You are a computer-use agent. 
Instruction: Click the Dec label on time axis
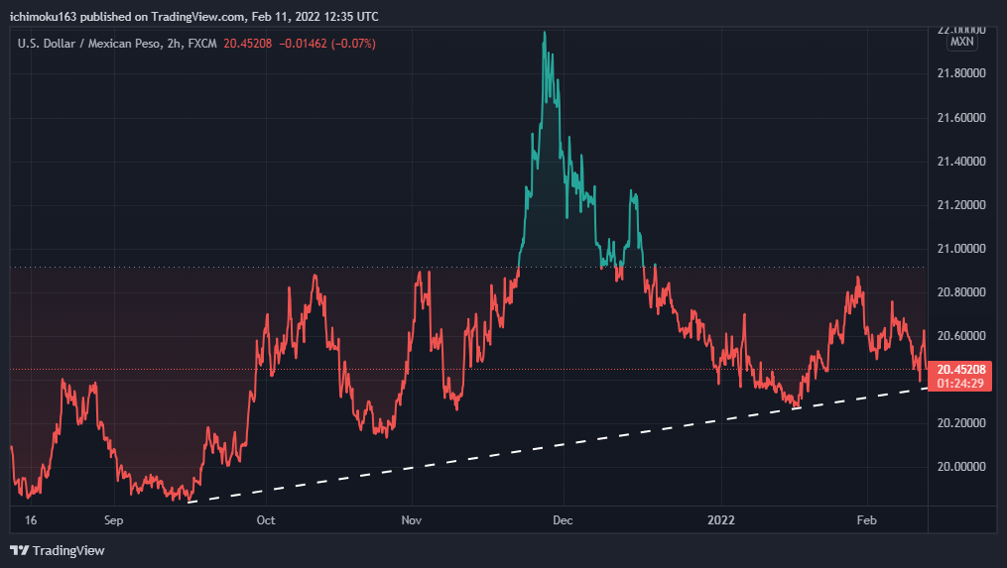pyautogui.click(x=563, y=519)
